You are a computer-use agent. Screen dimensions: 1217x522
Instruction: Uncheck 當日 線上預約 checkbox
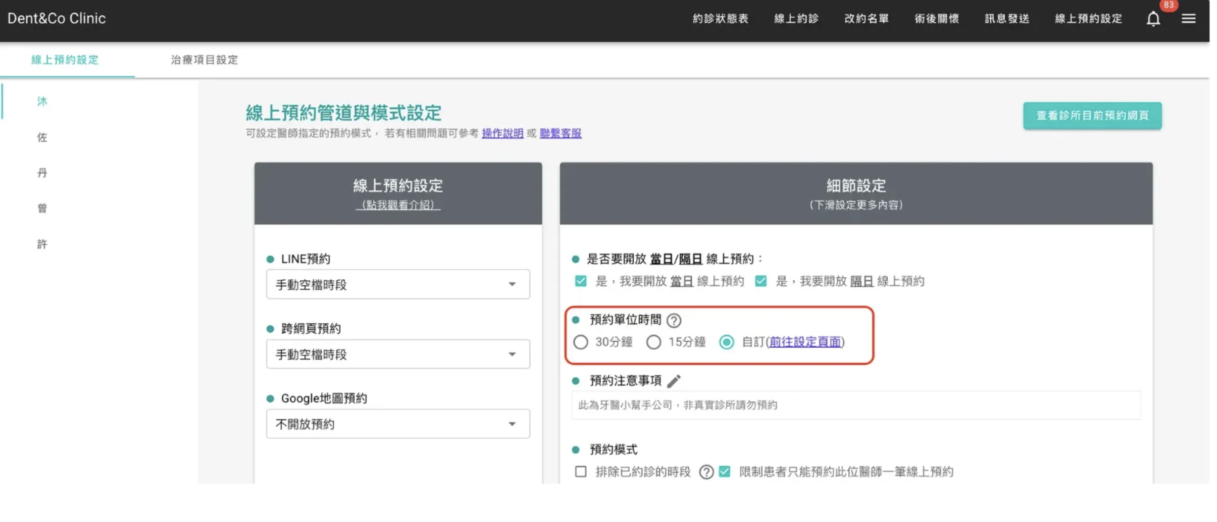coord(580,281)
